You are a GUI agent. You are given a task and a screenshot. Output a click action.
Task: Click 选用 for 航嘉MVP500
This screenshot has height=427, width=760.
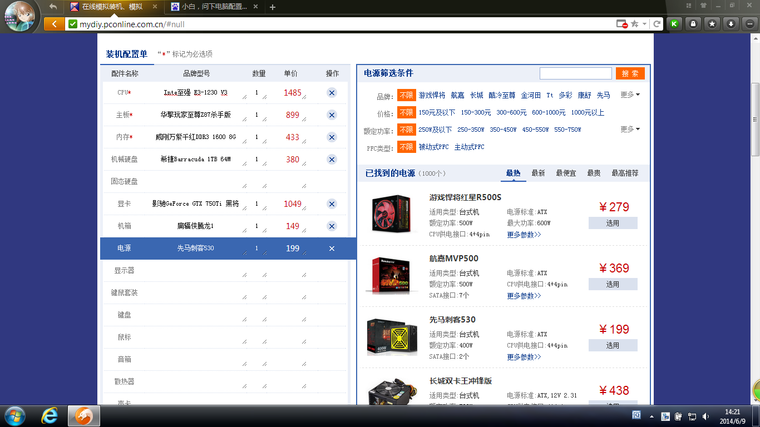click(x=613, y=284)
